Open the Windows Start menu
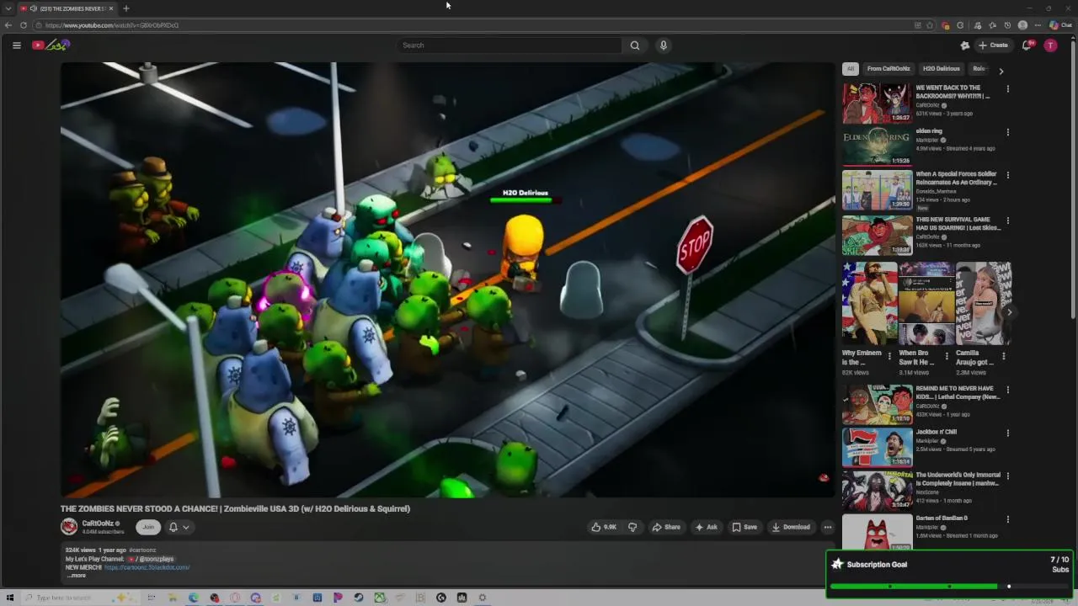 tap(10, 598)
